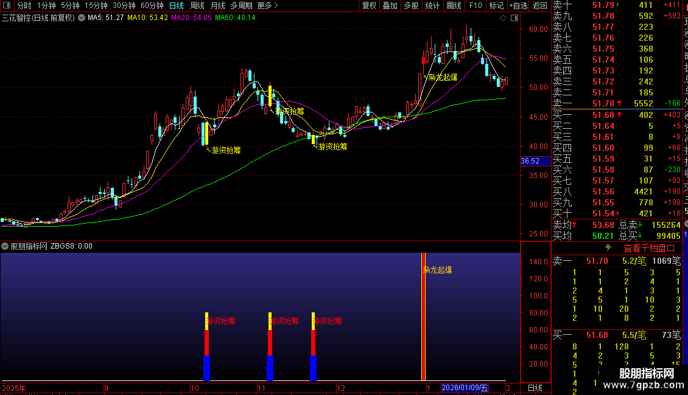Click the 标记 mark button

click(496, 5)
